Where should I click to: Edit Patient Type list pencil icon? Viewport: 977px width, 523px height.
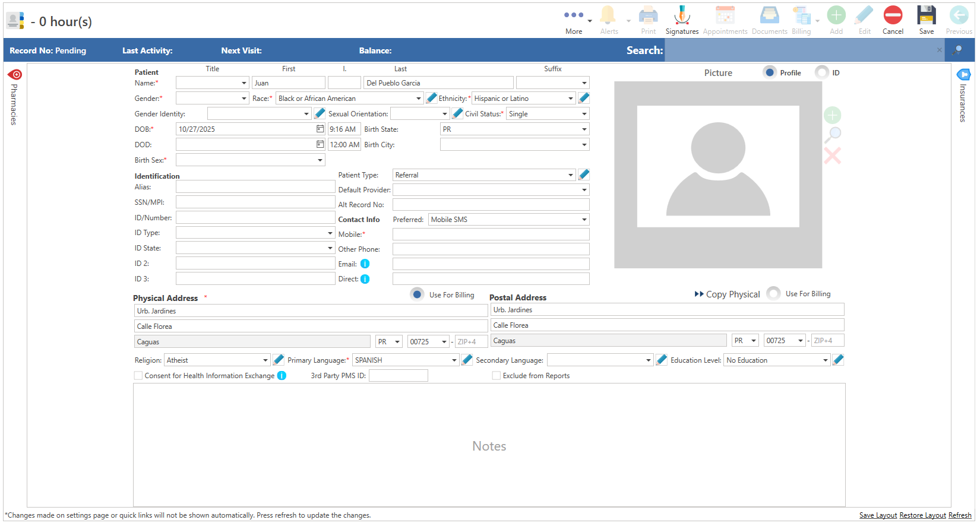(x=584, y=175)
